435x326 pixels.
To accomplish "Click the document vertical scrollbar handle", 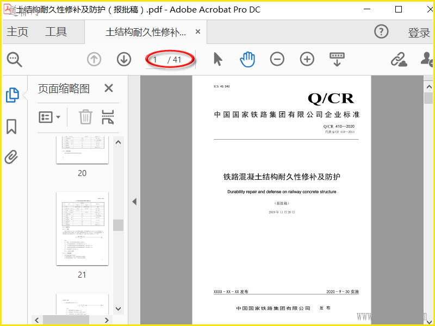I will (429, 98).
